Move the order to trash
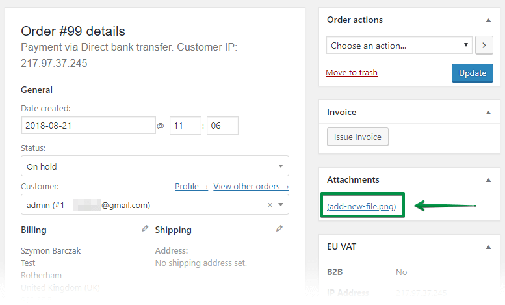The height and width of the screenshot is (305, 505). tap(352, 73)
